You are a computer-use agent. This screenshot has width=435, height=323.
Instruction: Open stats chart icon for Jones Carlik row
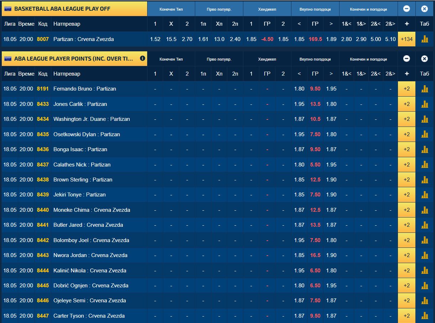pyautogui.click(x=425, y=104)
